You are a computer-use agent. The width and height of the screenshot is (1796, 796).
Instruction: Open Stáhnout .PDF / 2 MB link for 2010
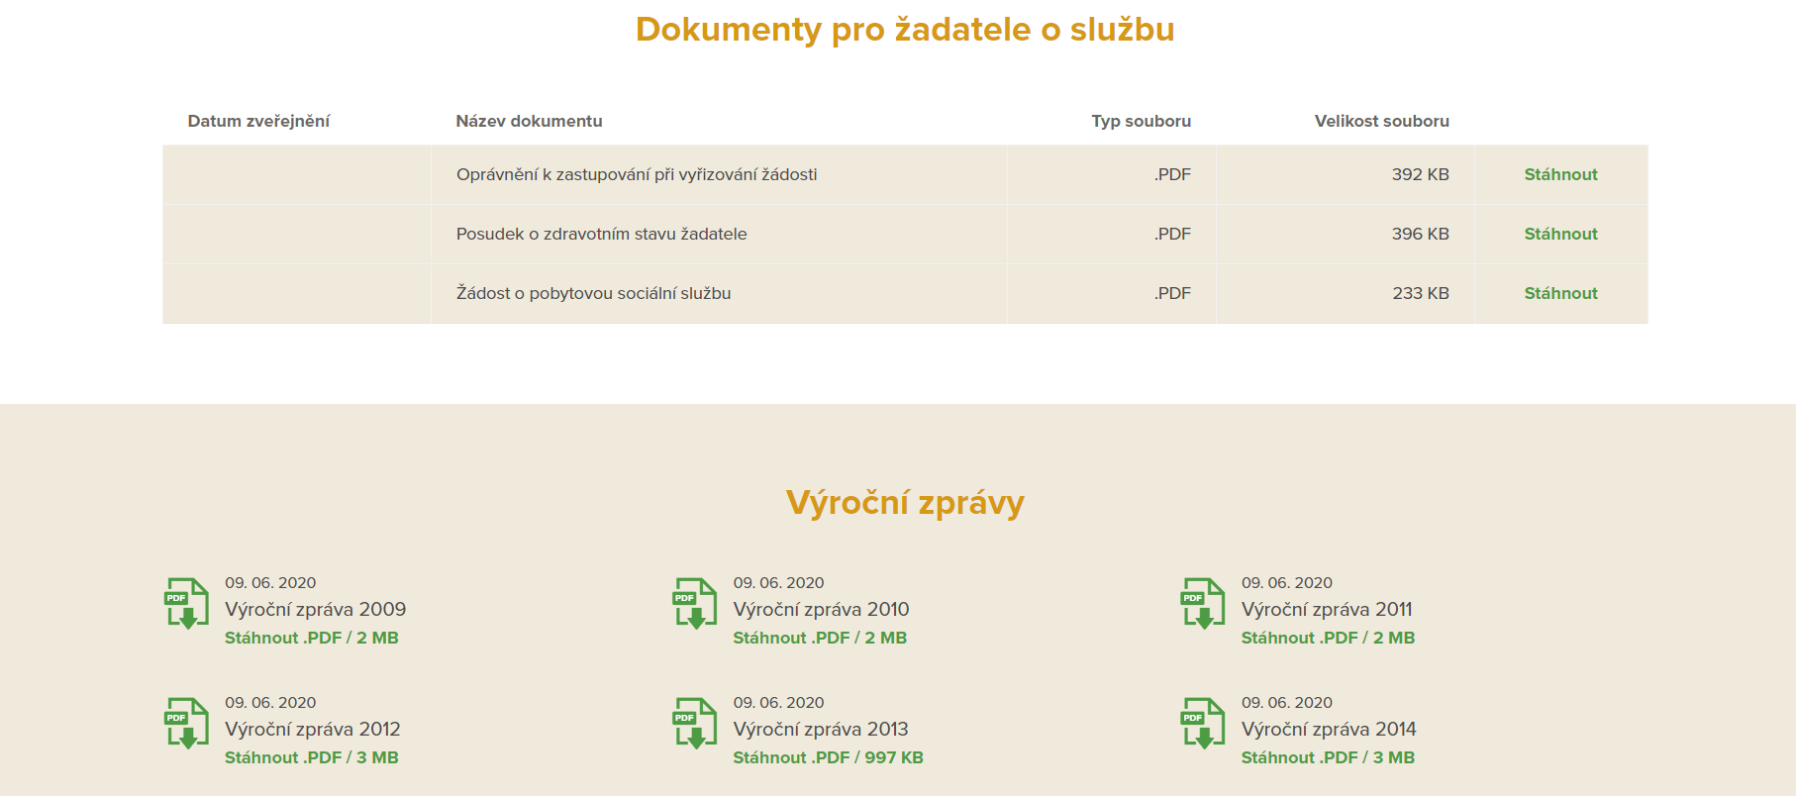[x=820, y=638]
